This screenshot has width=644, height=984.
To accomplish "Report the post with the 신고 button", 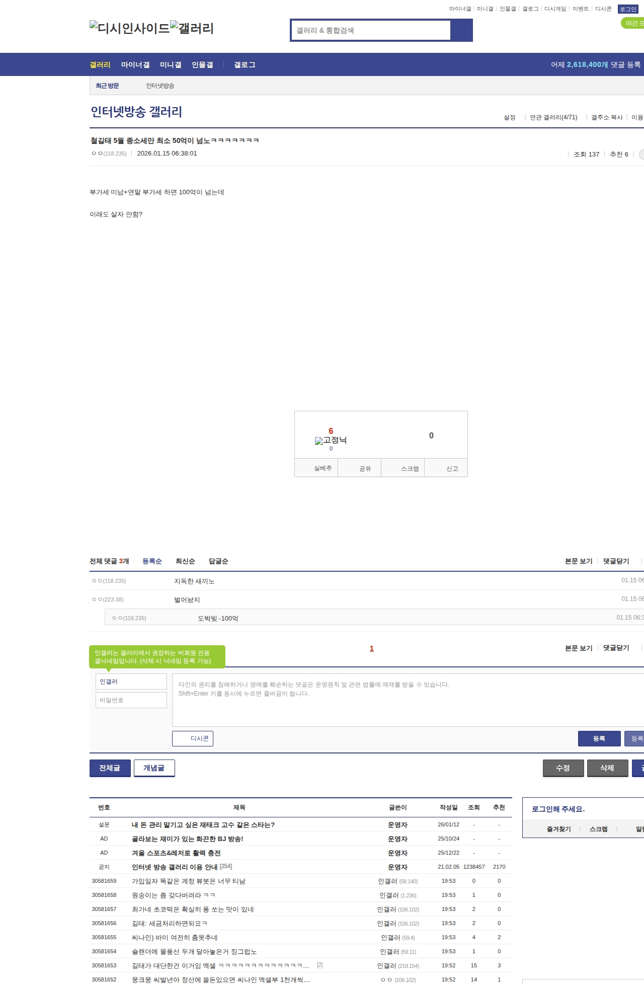I will [446, 468].
